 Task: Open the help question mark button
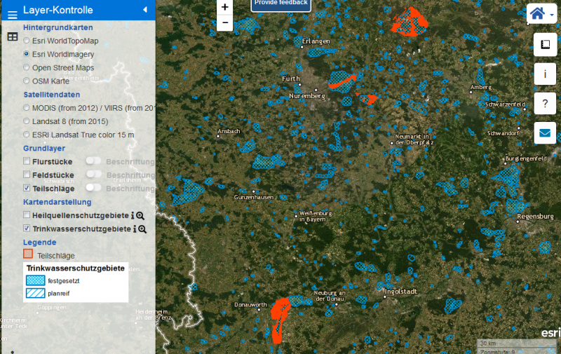545,103
